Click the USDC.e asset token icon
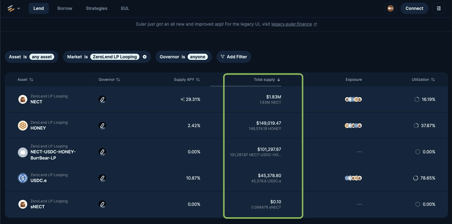Screen dimensions: 452x224 tap(23, 178)
